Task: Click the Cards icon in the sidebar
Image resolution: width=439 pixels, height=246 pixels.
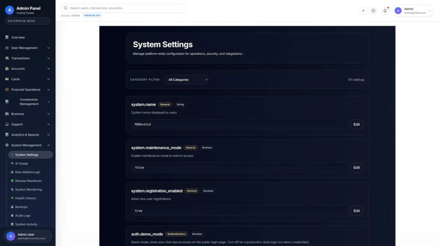Action: [x=7, y=79]
